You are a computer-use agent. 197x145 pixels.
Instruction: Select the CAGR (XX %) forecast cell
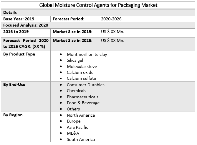click(26, 43)
